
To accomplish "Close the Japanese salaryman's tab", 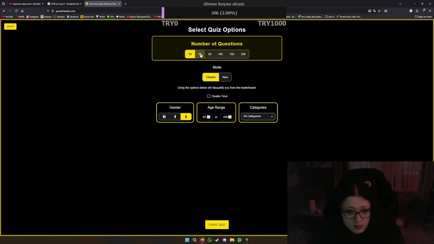I will click(x=42, y=4).
